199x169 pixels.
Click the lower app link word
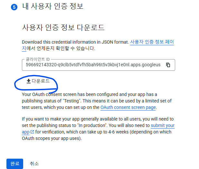point(26,132)
